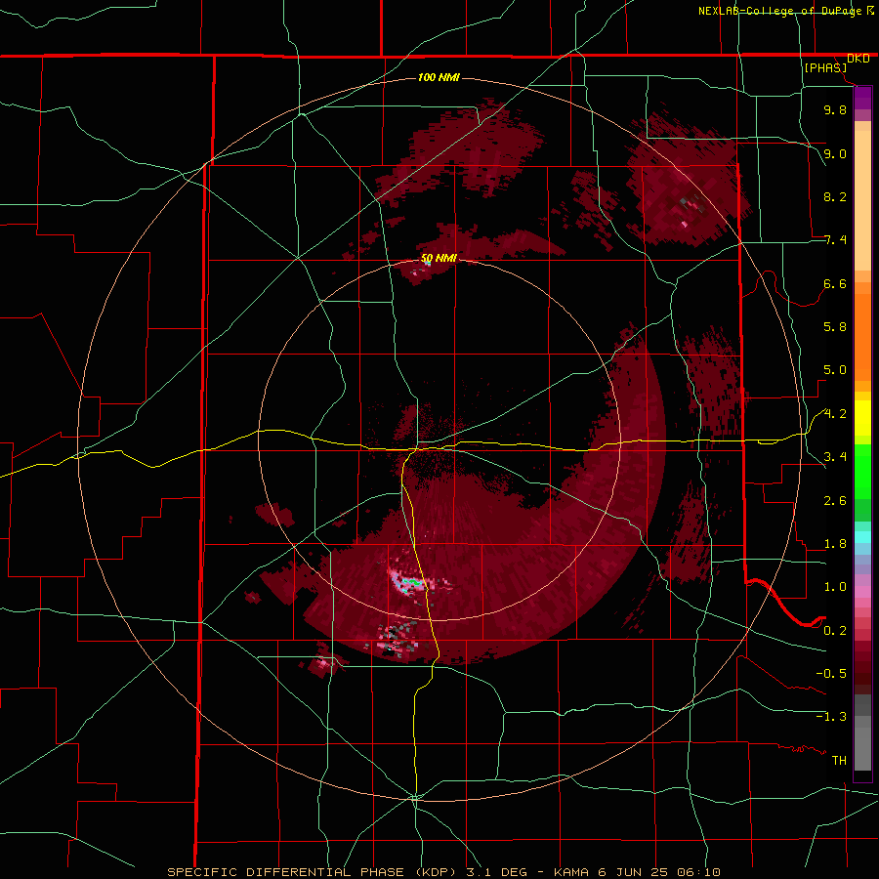The height and width of the screenshot is (879, 879).
Task: Click the 100 NMI range ring label
Action: (x=439, y=77)
